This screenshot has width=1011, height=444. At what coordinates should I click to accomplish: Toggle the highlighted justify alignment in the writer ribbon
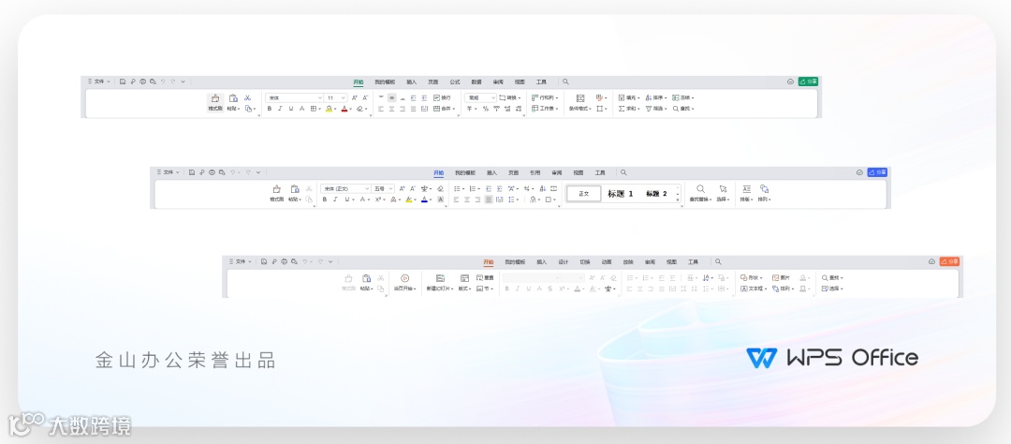coord(489,200)
